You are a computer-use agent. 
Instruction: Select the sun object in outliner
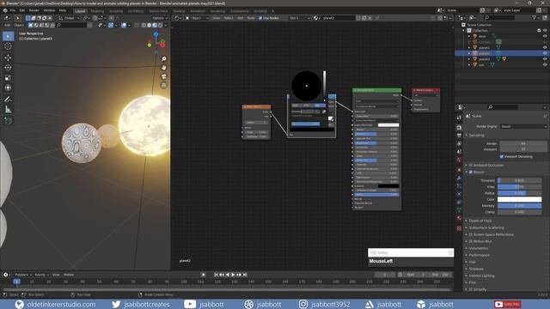pos(481,65)
